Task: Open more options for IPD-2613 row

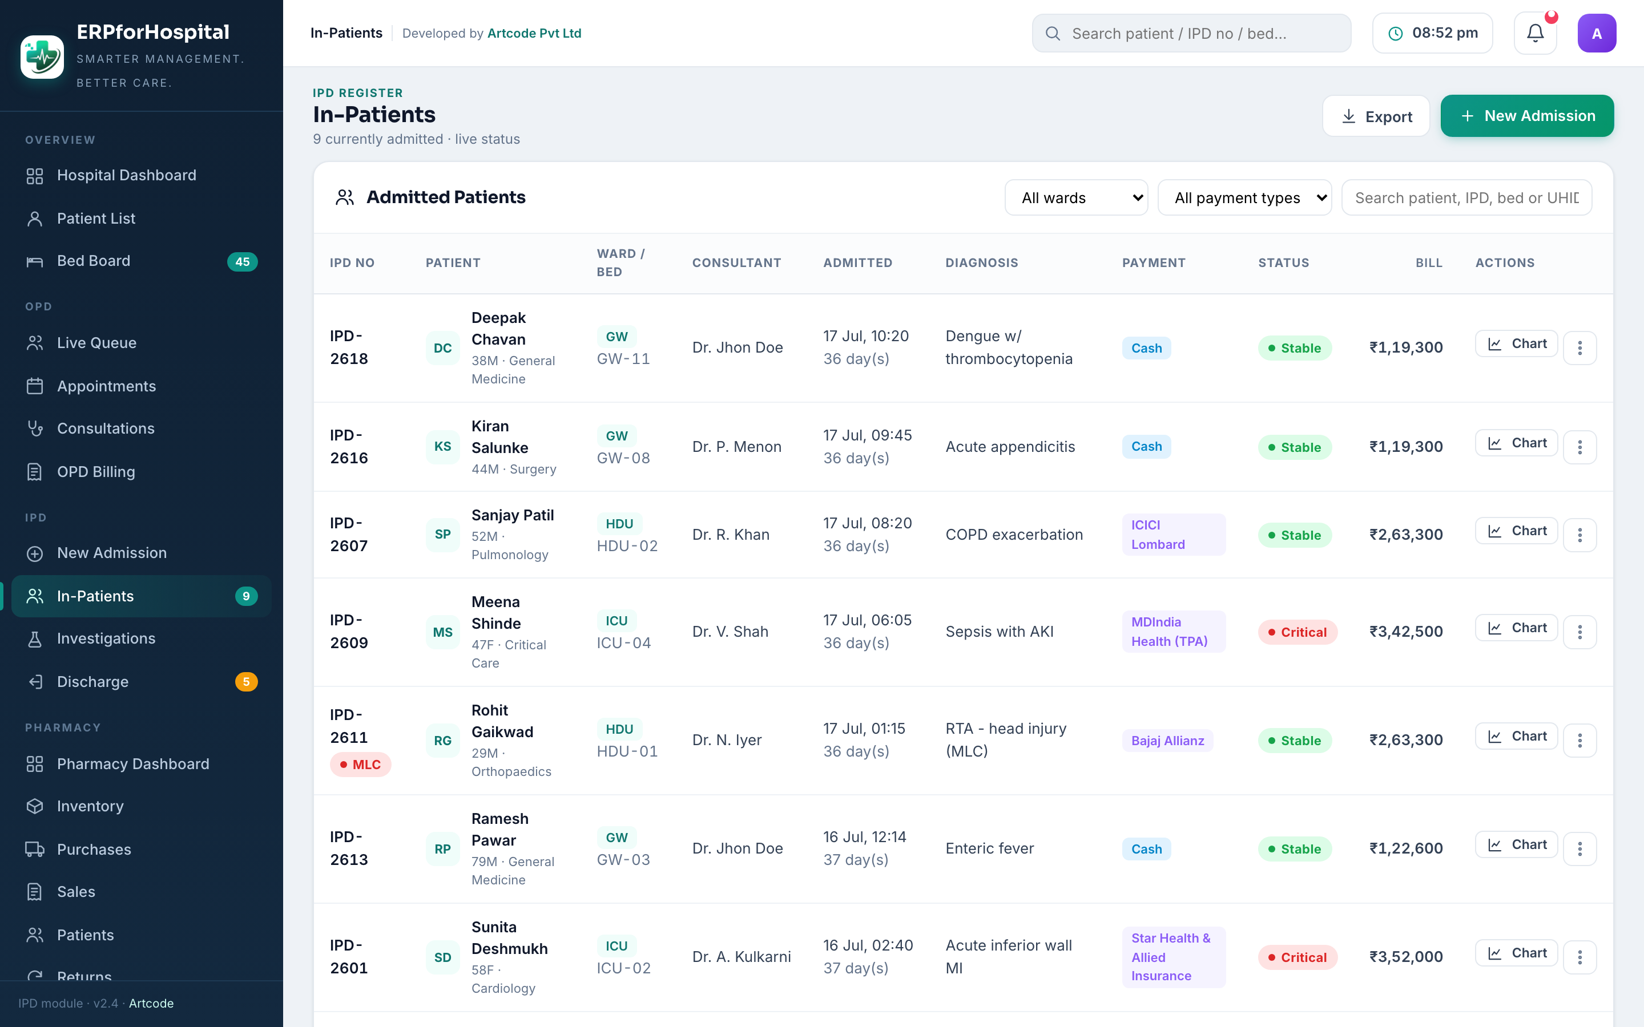Action: (x=1579, y=849)
